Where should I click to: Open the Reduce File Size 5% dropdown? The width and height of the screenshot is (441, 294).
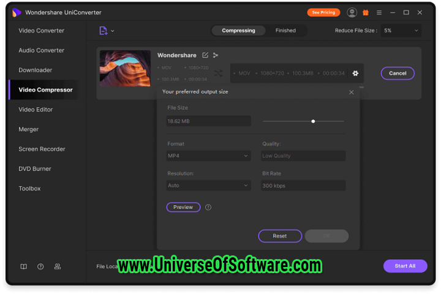[401, 31]
